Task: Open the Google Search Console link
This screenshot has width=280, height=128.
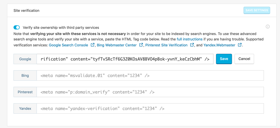Action: (68, 45)
